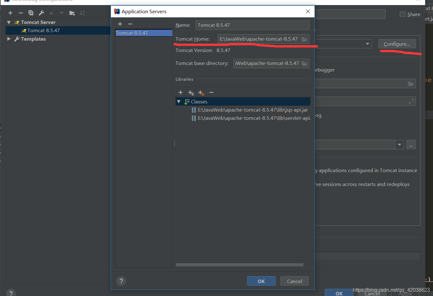Cancel the Application Servers dialog
The image size is (433, 296).
[x=294, y=281]
